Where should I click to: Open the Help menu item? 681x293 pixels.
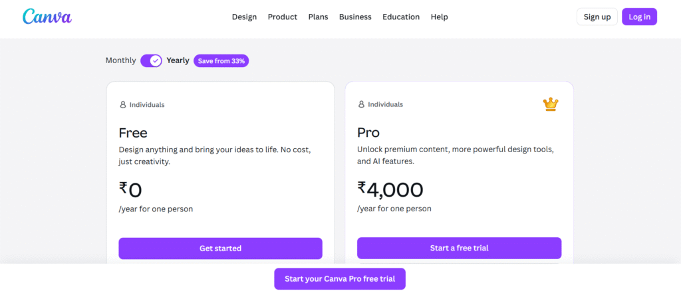tap(440, 17)
